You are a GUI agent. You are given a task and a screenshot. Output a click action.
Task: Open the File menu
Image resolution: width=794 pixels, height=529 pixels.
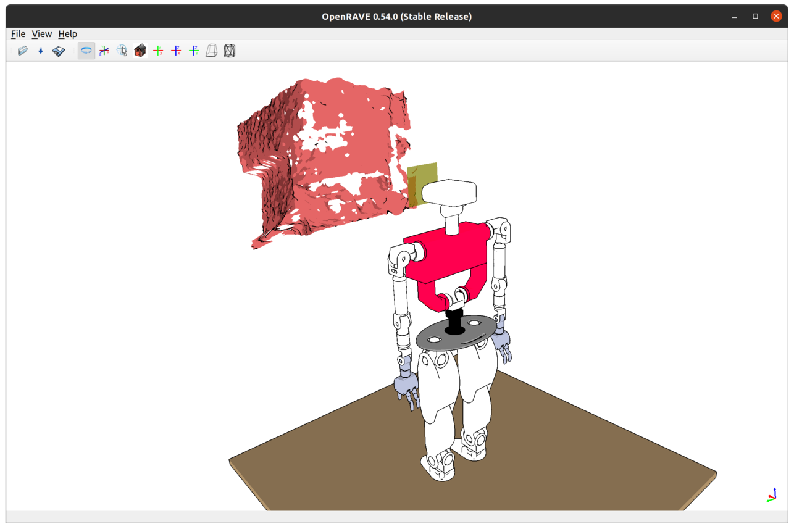point(18,34)
